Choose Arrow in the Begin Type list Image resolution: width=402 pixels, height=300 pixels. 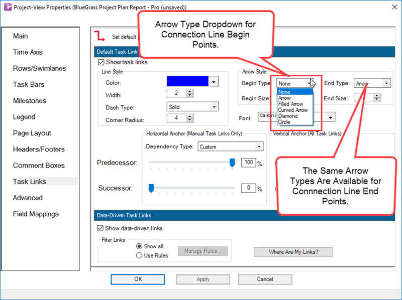(295, 98)
